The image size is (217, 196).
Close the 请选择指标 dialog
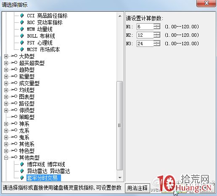(206, 3)
